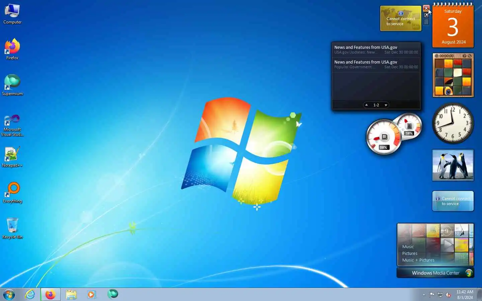Select the Firefox desktop shortcut
This screenshot has height=301, width=482.
12,49
